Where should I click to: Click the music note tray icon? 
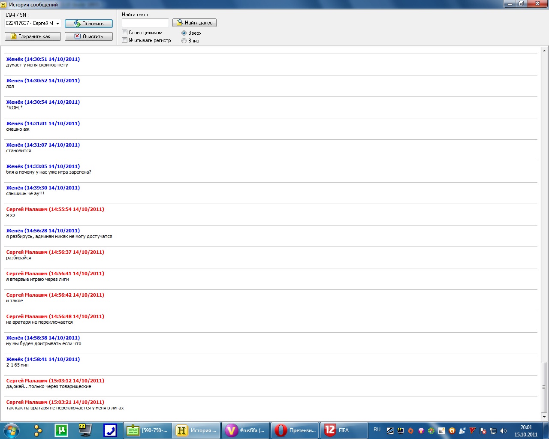[442, 431]
